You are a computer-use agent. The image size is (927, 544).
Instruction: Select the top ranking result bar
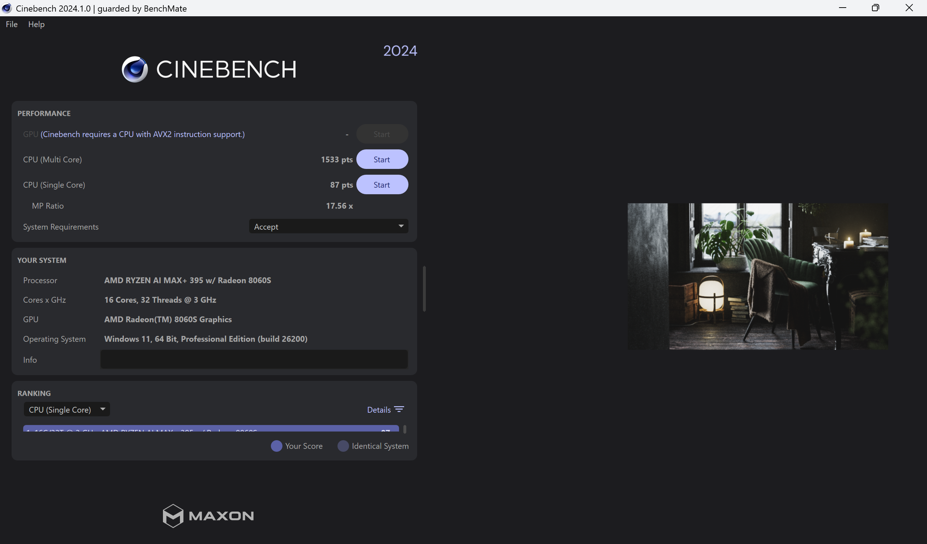point(210,429)
